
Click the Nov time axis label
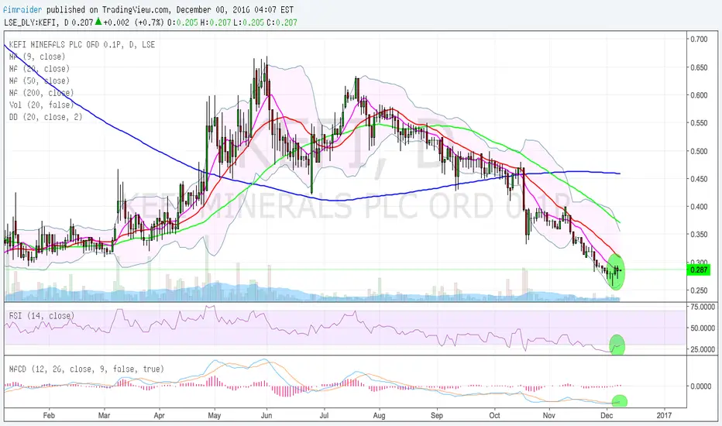[x=549, y=415]
